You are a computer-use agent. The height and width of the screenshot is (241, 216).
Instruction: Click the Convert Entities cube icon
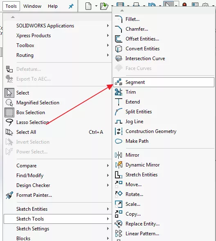click(x=119, y=49)
